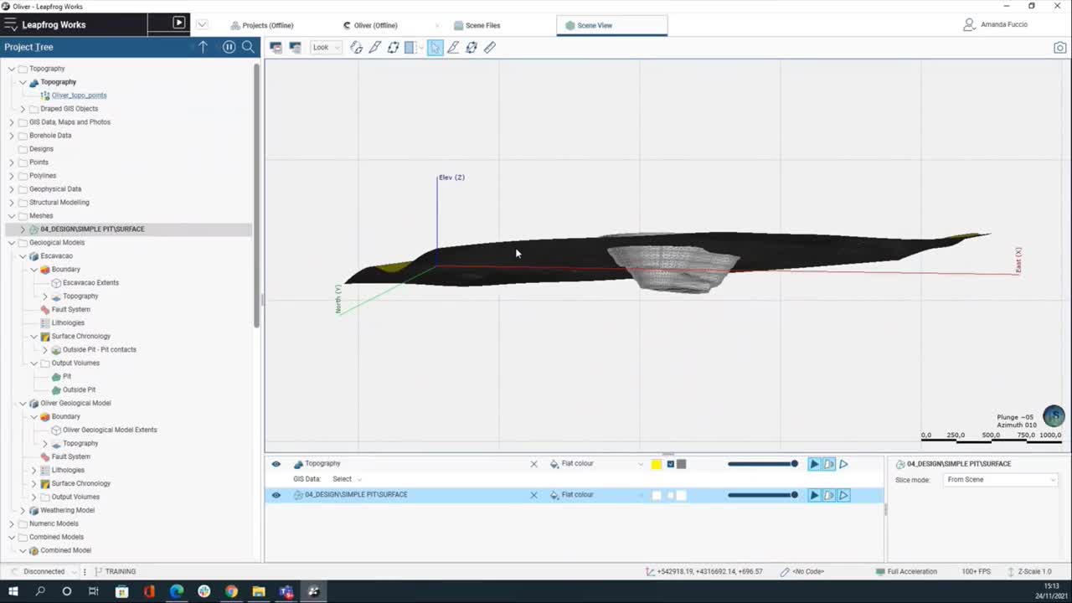1072x603 pixels.
Task: Open the Leapfrog Works hamburger menu
Action: 10,24
